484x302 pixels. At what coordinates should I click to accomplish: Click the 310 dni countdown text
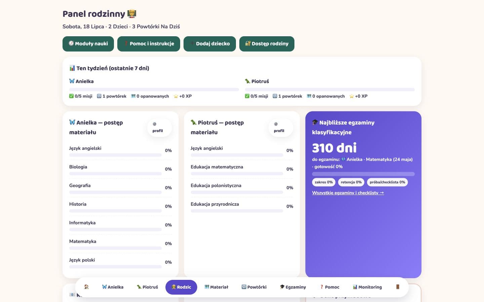[x=334, y=148]
